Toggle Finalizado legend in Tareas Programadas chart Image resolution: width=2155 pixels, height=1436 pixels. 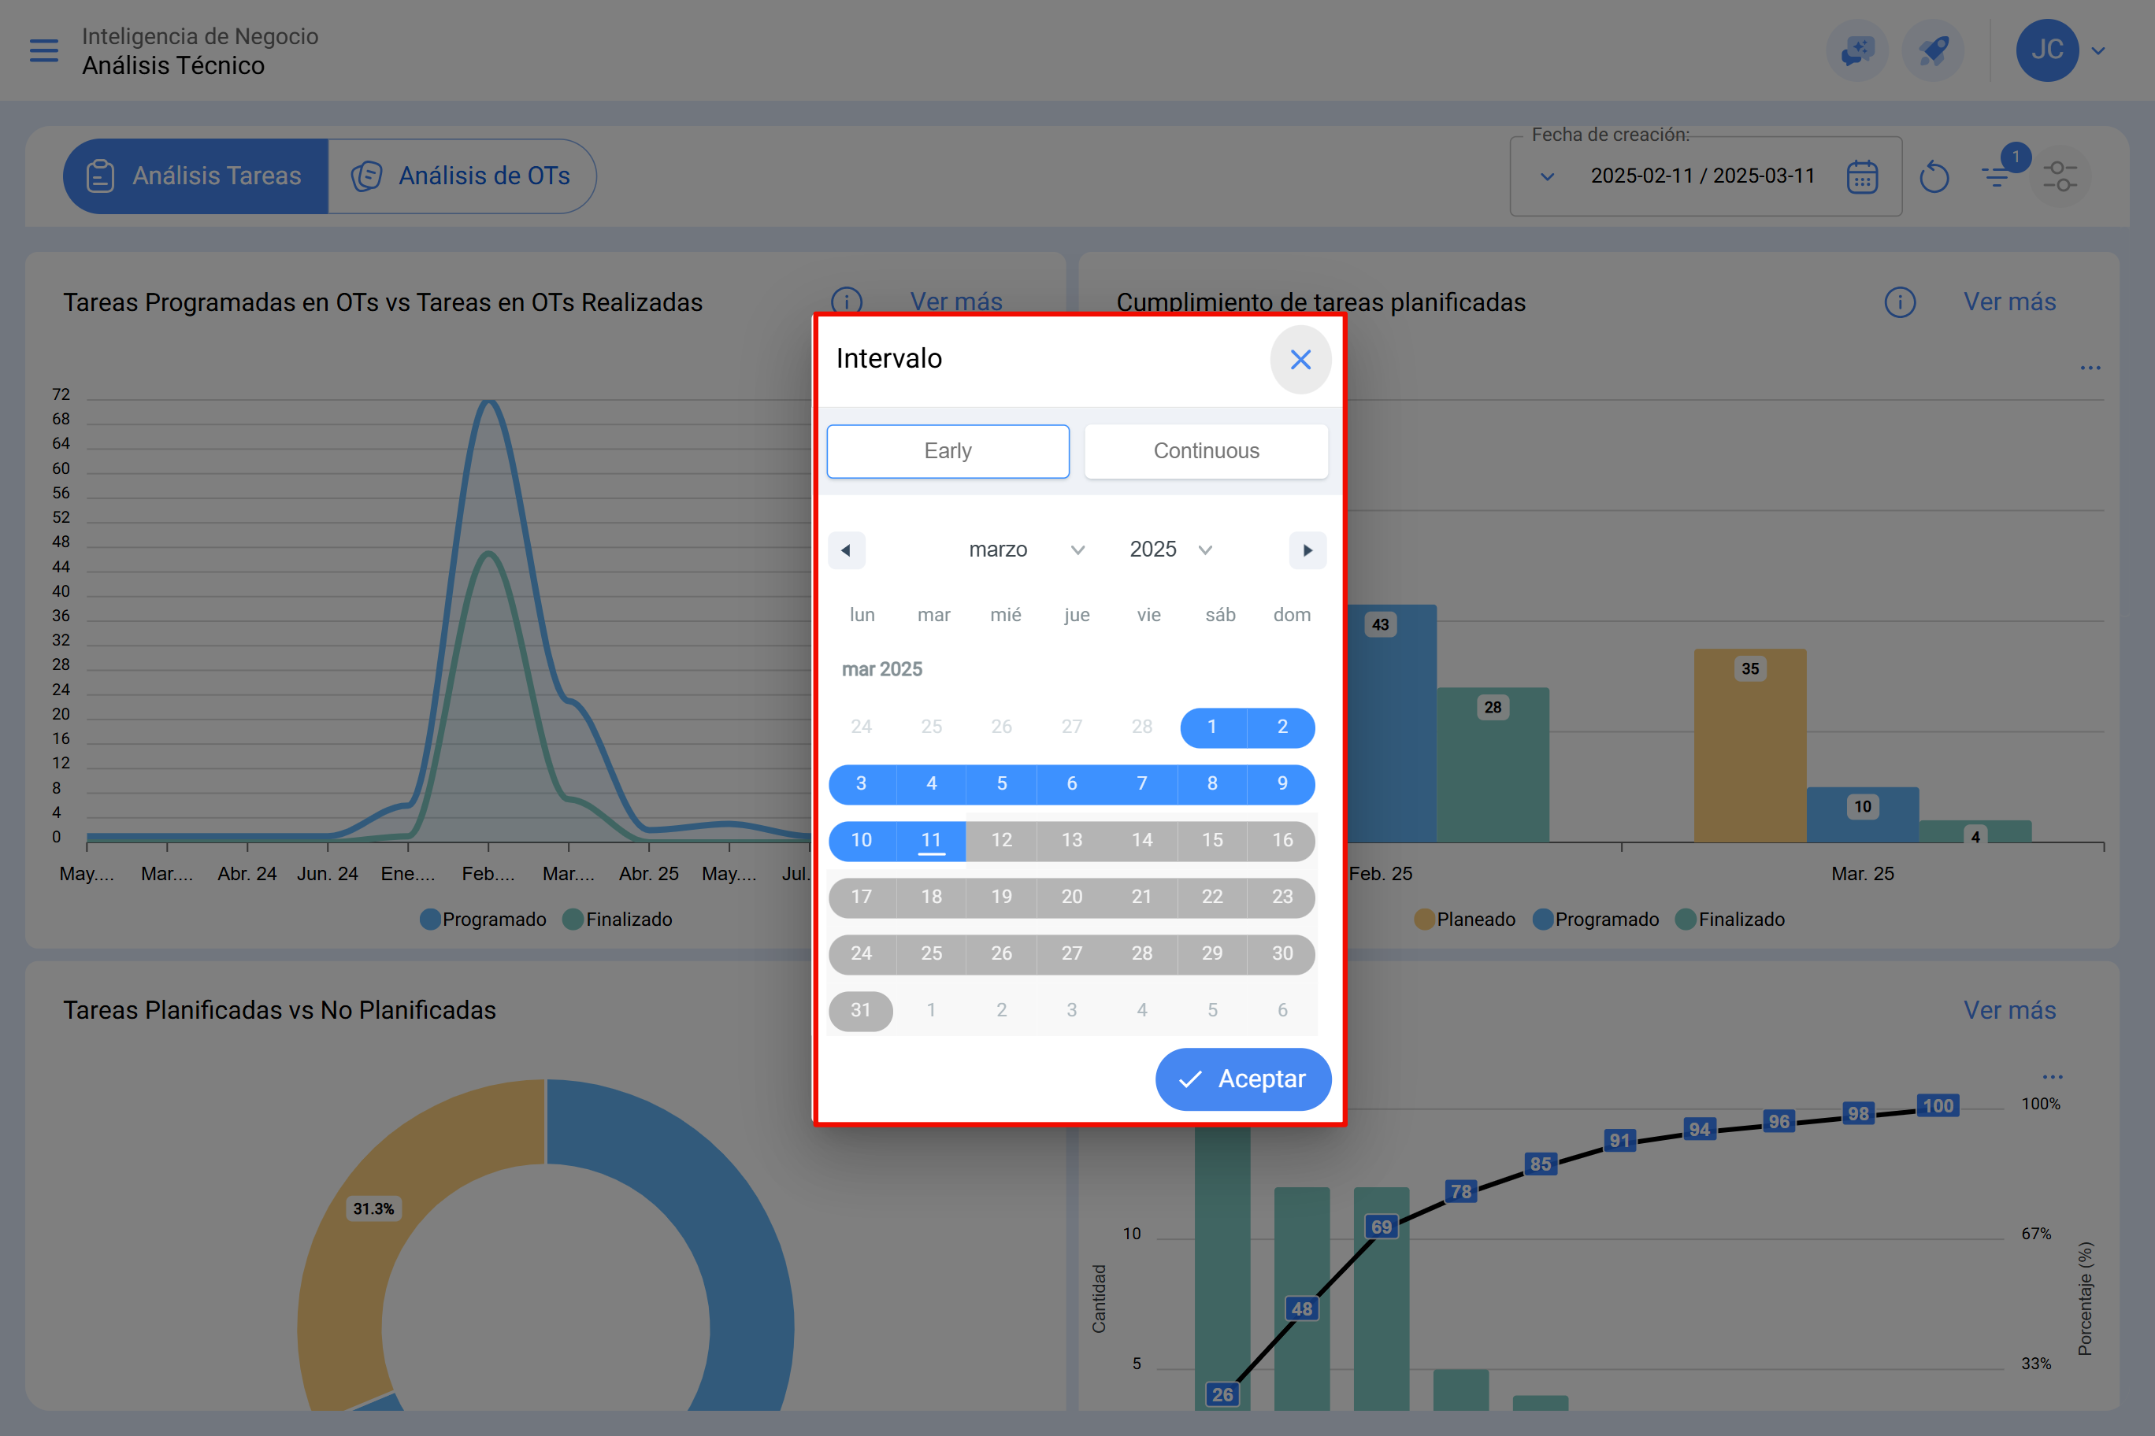[618, 920]
